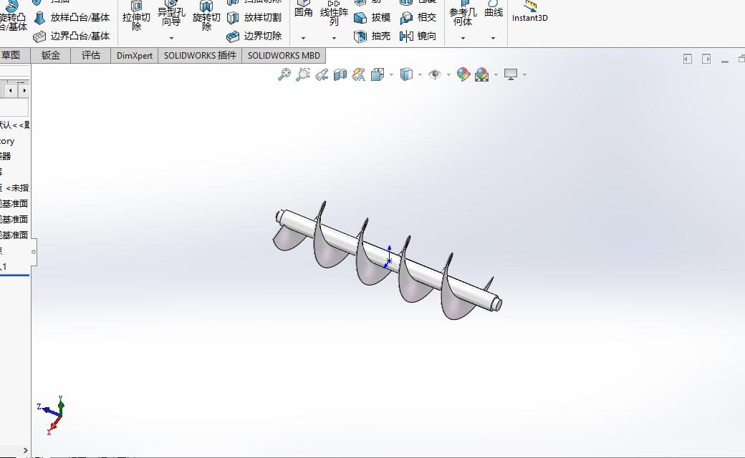Open the Hide/Show Items dropdown arrow
Image resolution: width=745 pixels, height=458 pixels.
pyautogui.click(x=448, y=74)
